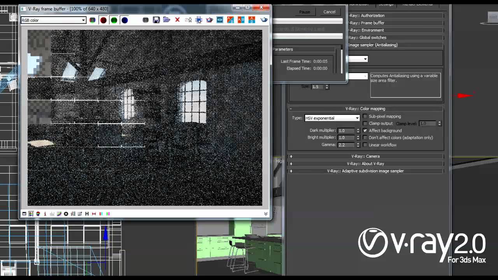498x280 pixels.
Task: Click the Gamma value field
Action: [346, 145]
